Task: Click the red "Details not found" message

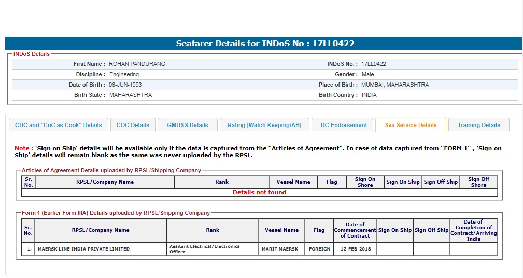Action: point(259,192)
